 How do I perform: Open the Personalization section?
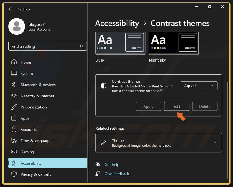[x=33, y=107]
